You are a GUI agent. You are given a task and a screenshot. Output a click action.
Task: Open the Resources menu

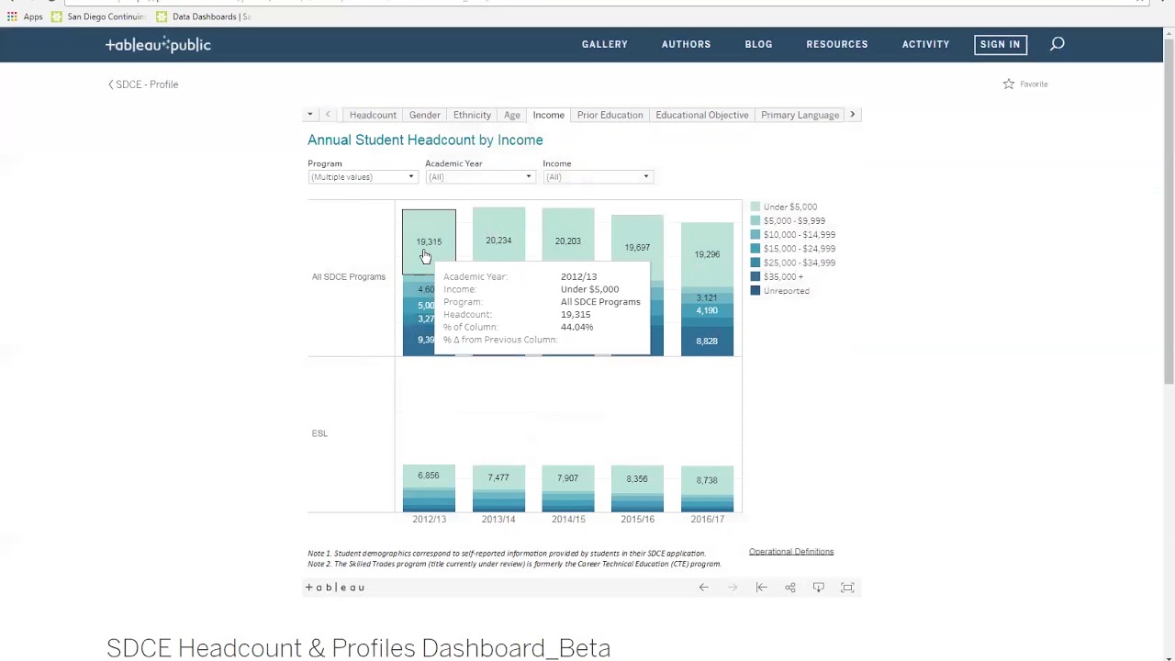click(x=837, y=44)
